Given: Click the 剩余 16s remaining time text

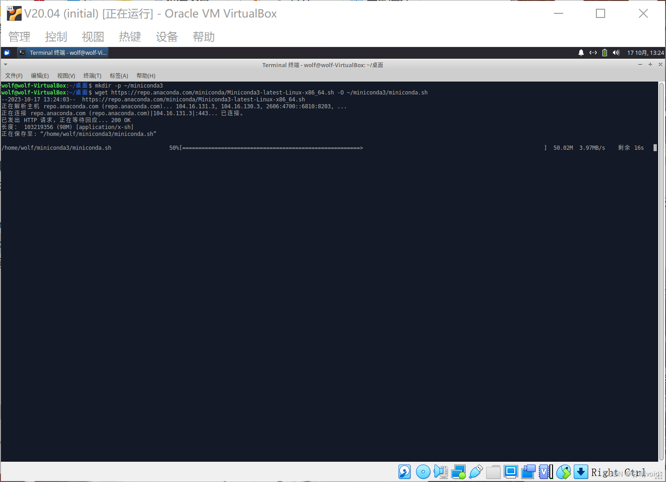Looking at the screenshot, I should coord(631,148).
